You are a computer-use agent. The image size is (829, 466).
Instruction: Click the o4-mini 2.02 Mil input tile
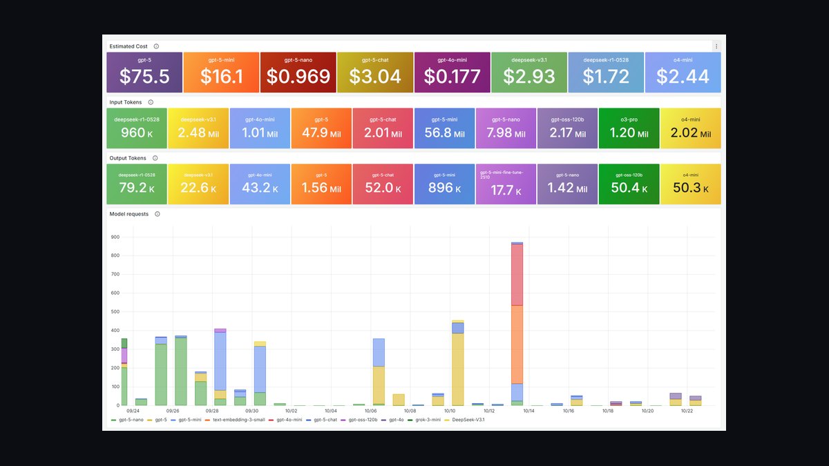[691, 128]
